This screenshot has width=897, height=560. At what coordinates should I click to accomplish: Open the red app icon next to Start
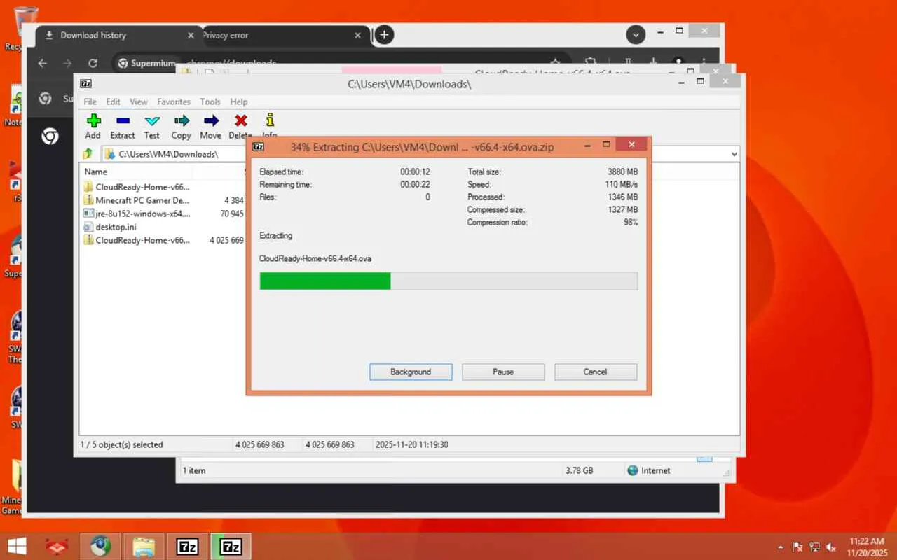[56, 546]
